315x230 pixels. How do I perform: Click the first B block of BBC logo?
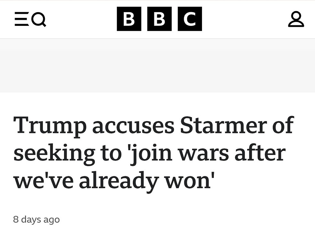click(x=129, y=19)
